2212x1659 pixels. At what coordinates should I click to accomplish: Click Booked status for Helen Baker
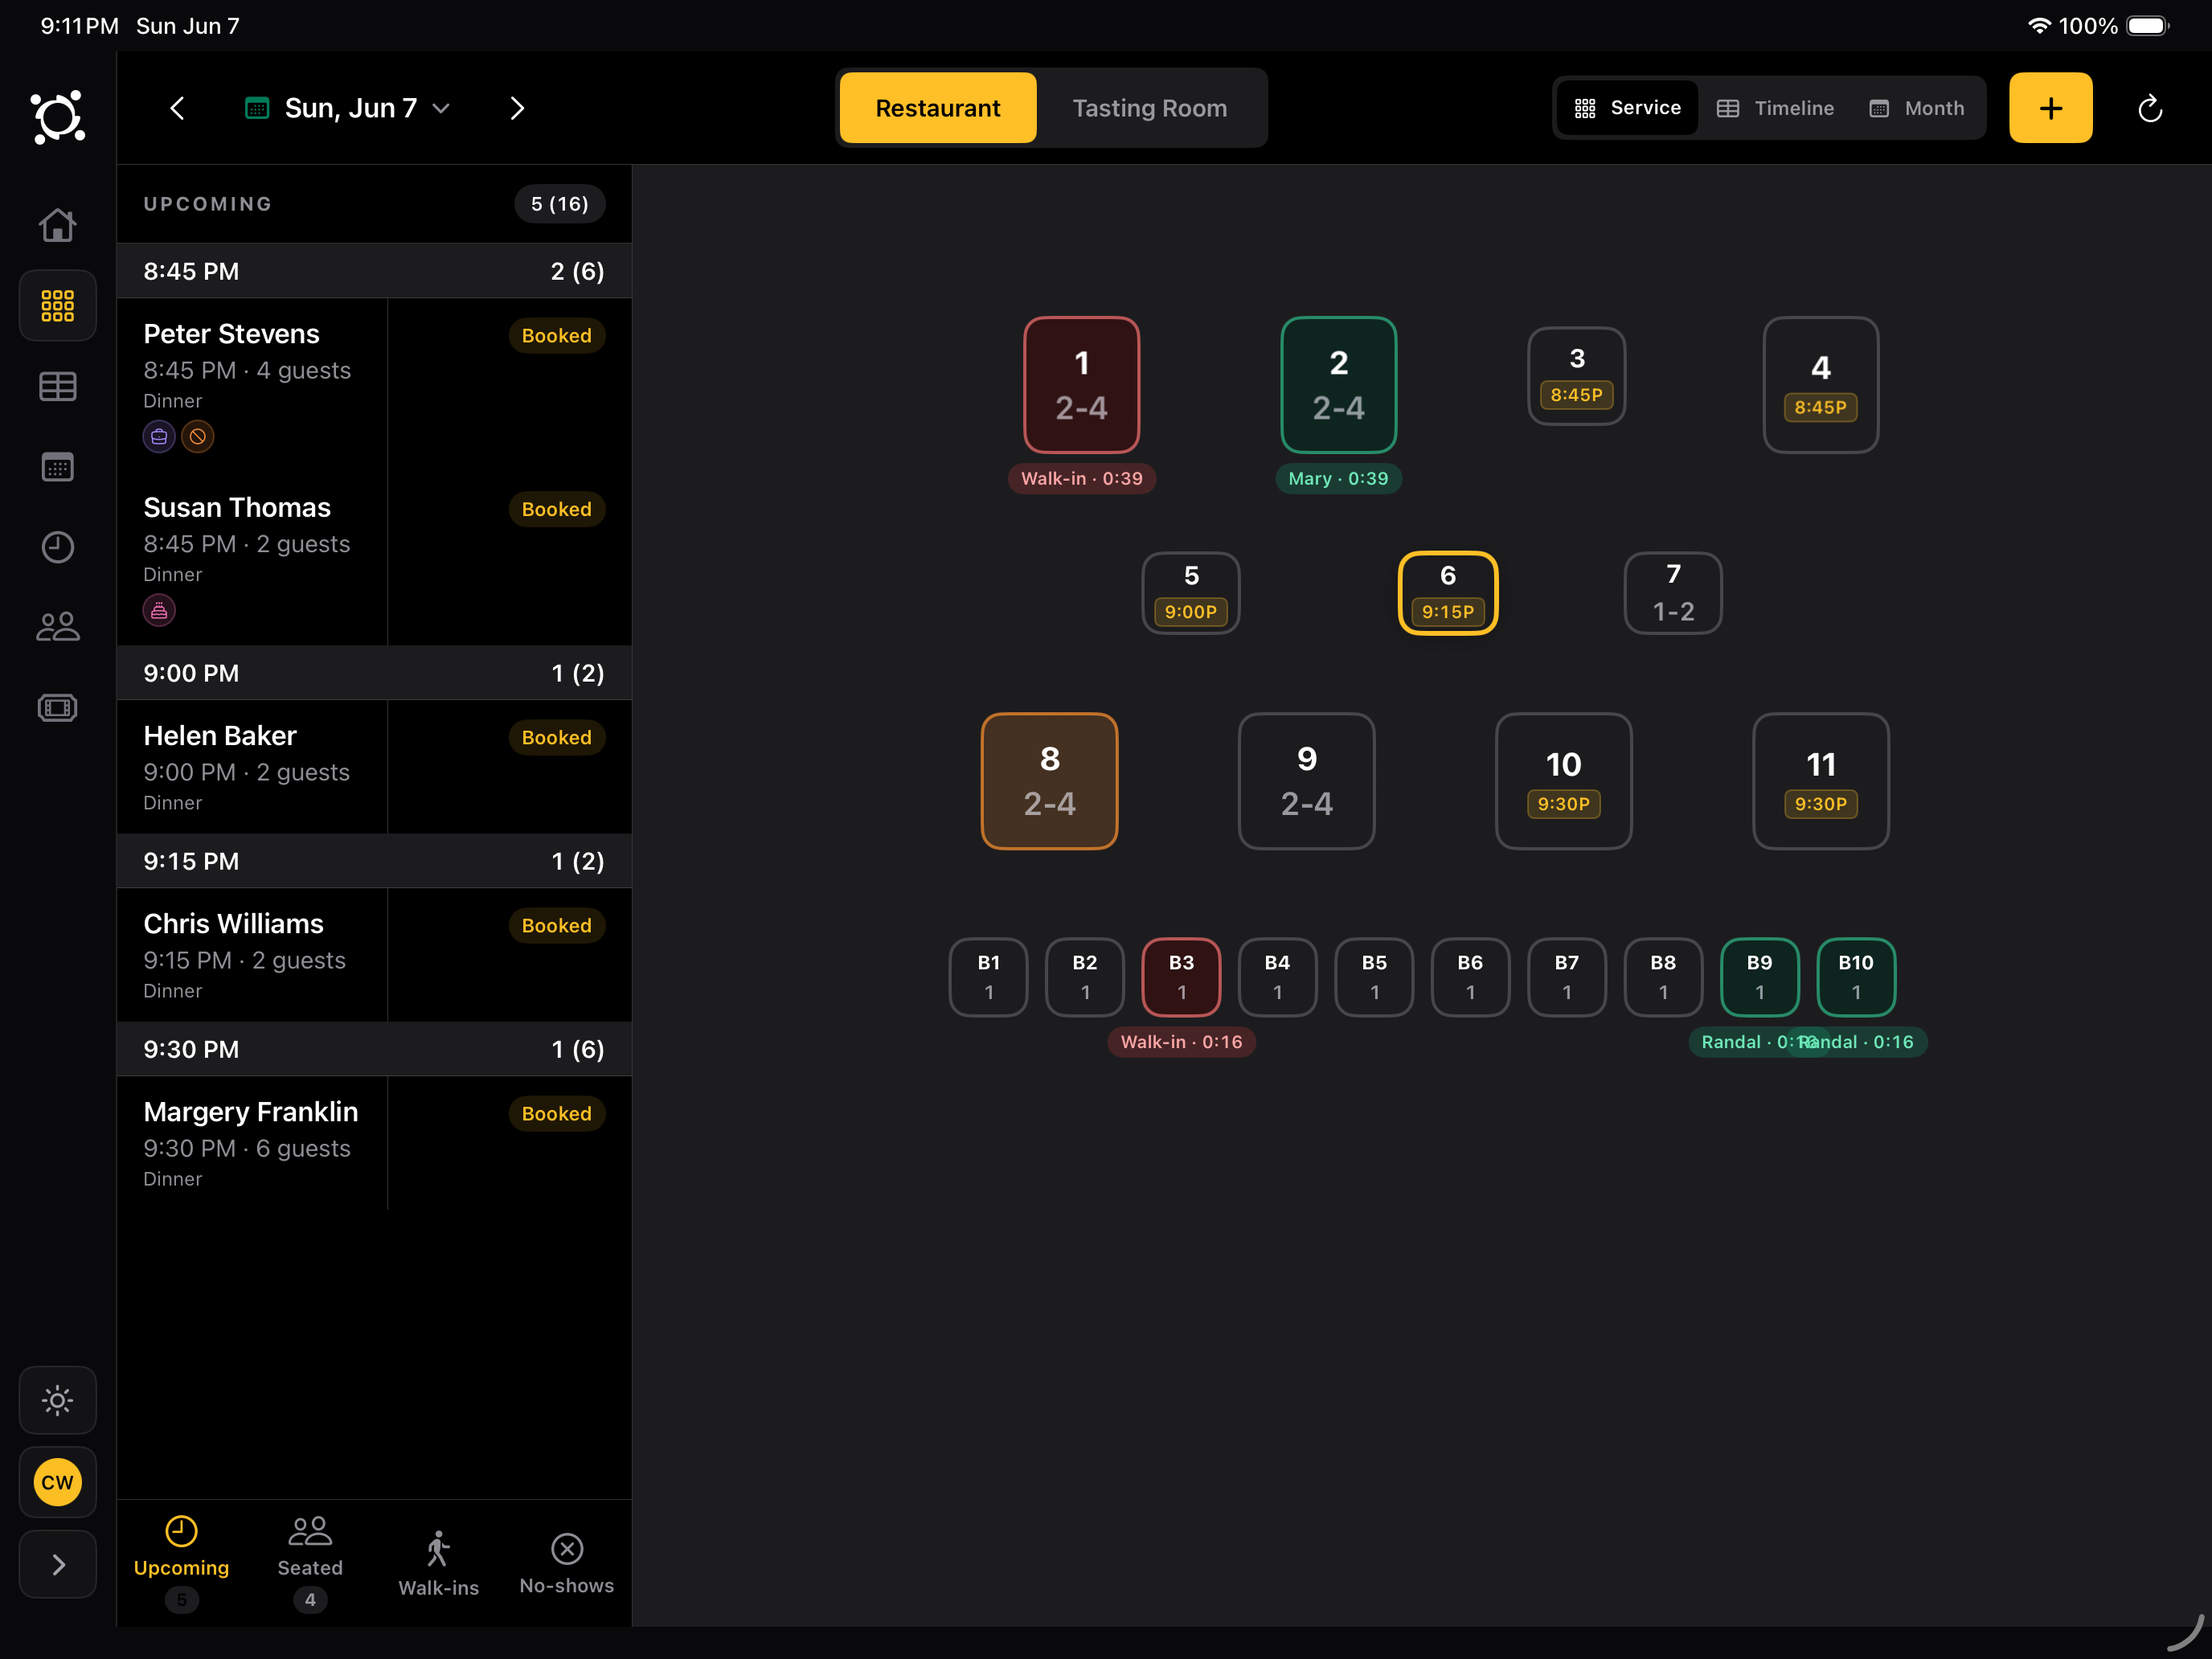556,737
